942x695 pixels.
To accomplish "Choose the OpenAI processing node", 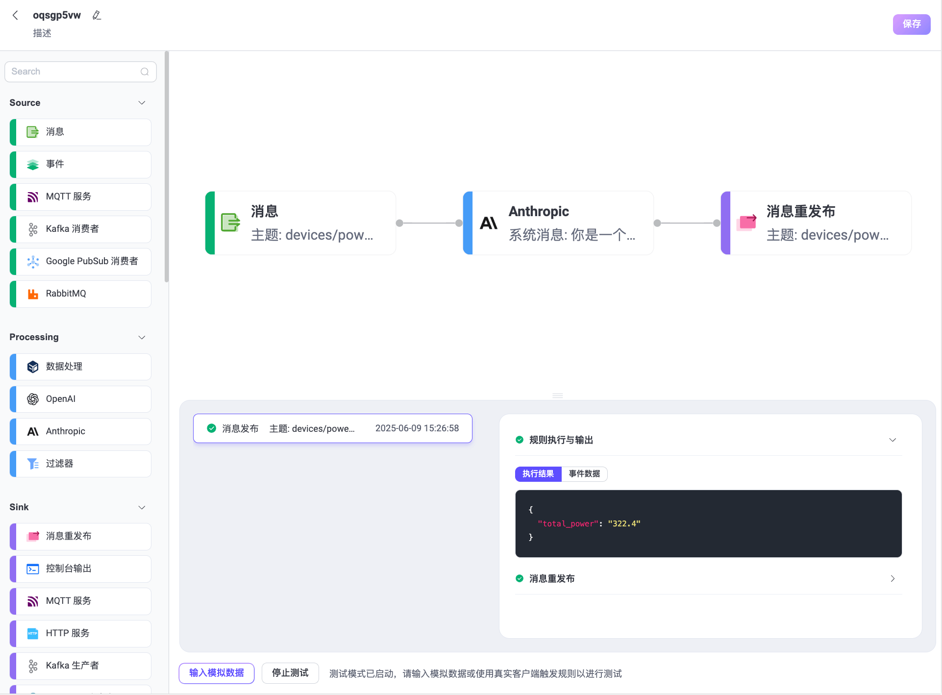I will 60,398.
